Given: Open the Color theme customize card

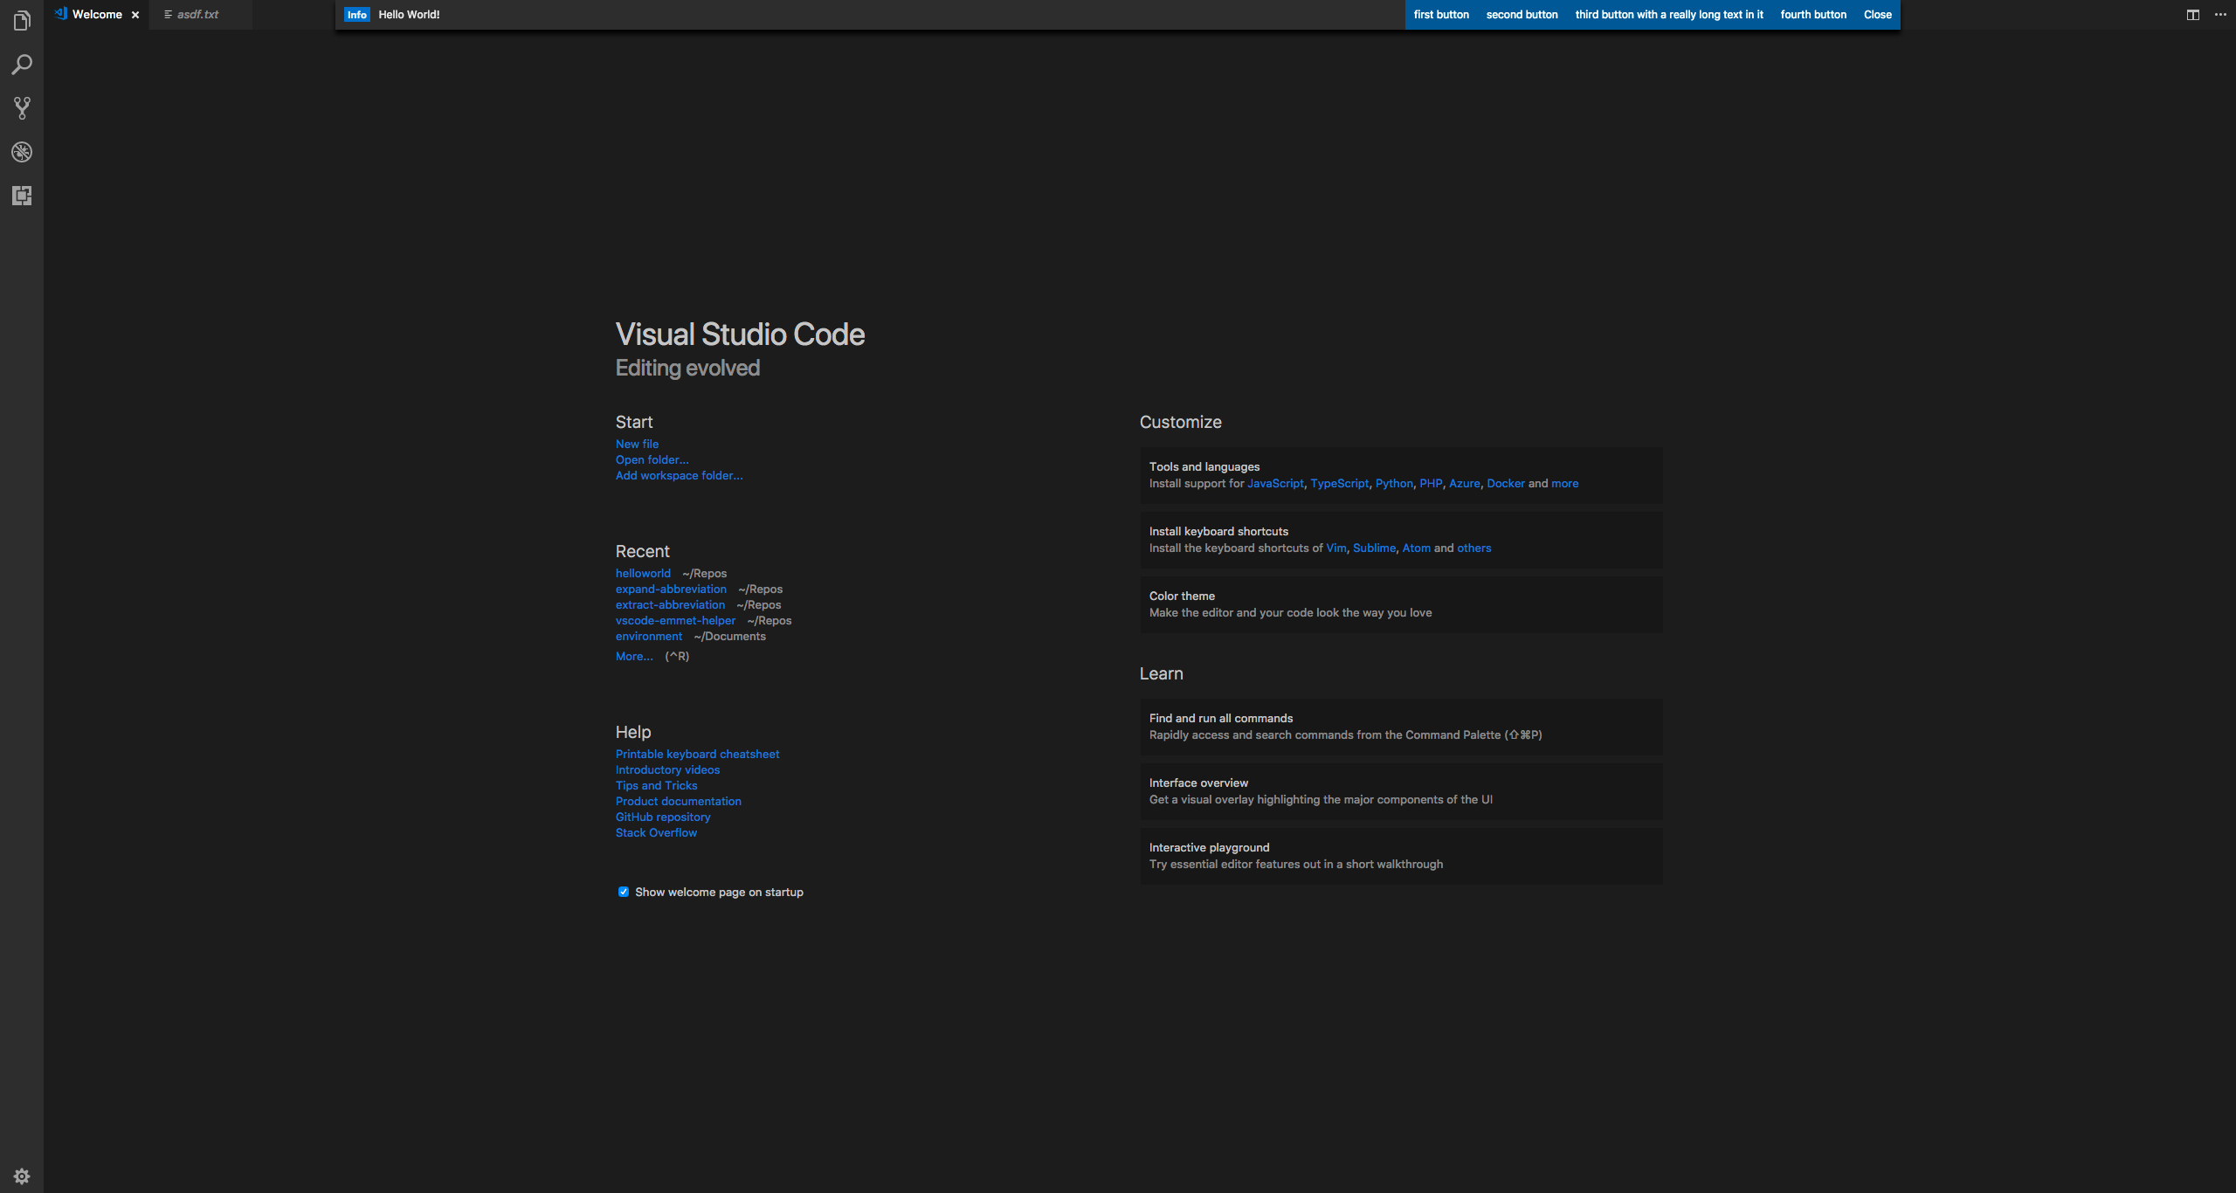Looking at the screenshot, I should tap(1400, 604).
